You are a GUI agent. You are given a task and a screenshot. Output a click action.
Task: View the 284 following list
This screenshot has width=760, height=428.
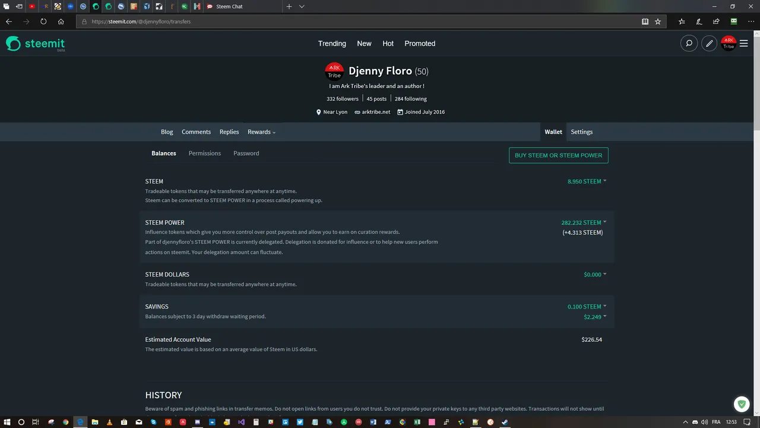coord(411,99)
